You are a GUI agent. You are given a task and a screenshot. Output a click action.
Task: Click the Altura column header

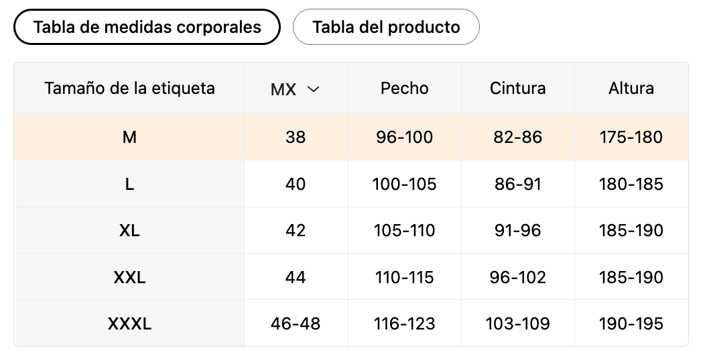pos(631,88)
